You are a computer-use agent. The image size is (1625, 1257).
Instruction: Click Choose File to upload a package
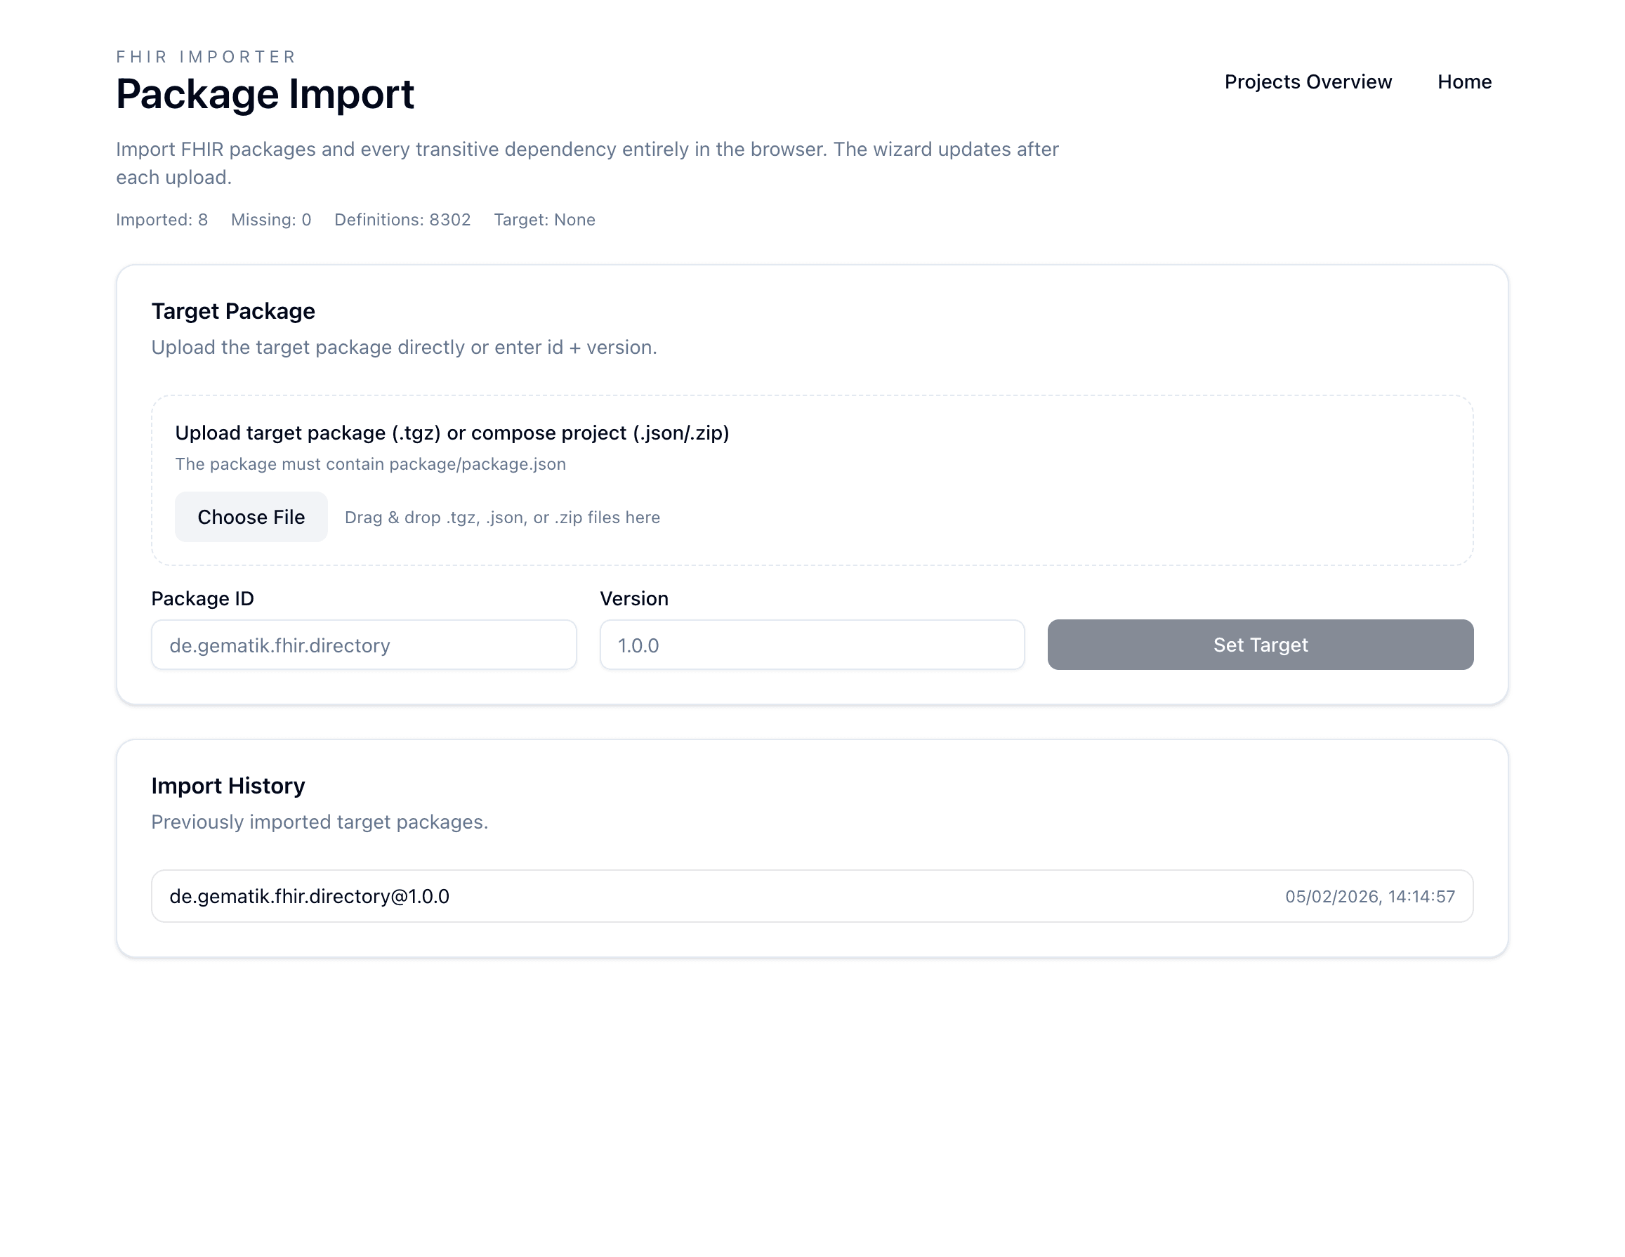(251, 517)
